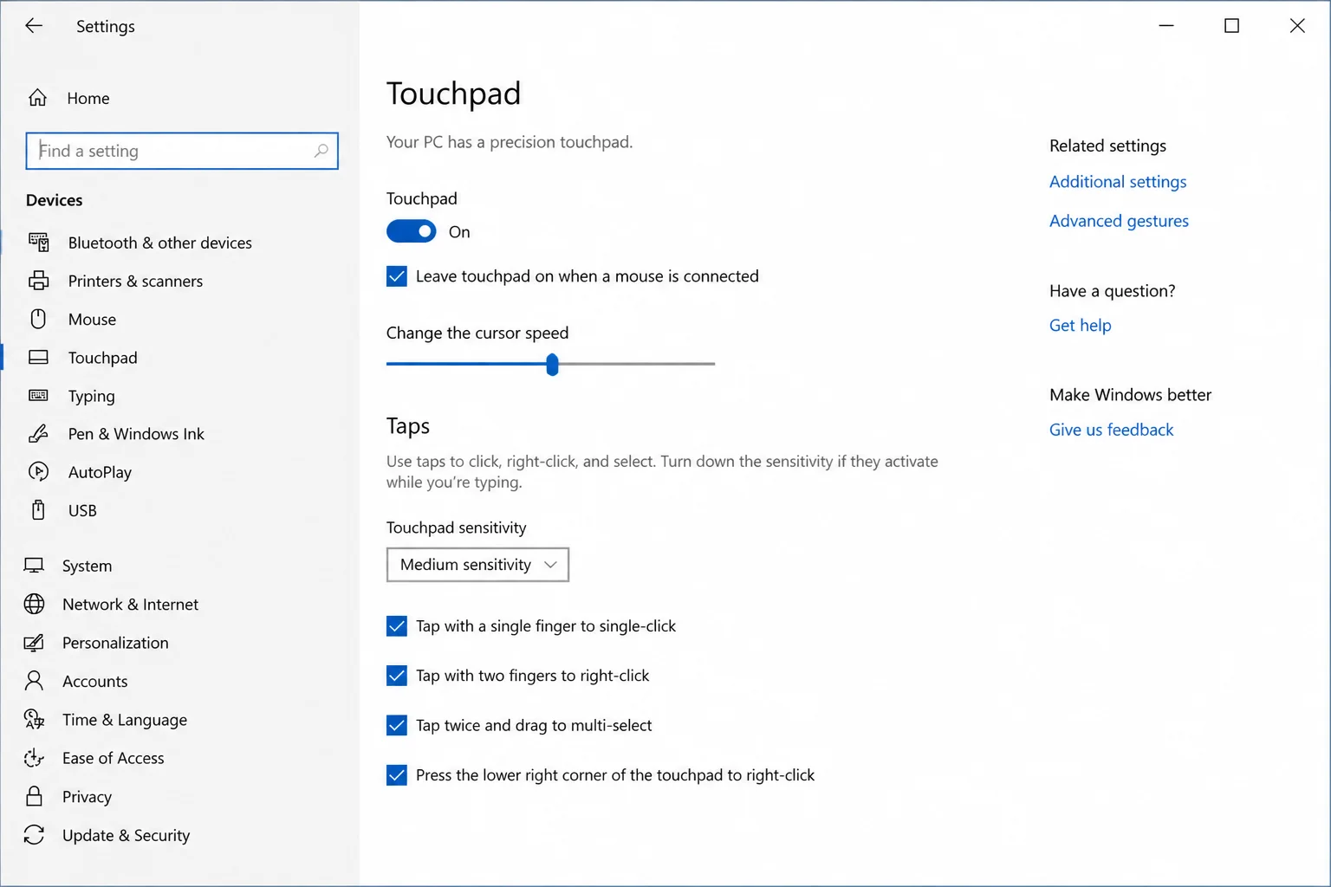Open Additional settings link
This screenshot has height=887, width=1331.
coord(1118,182)
